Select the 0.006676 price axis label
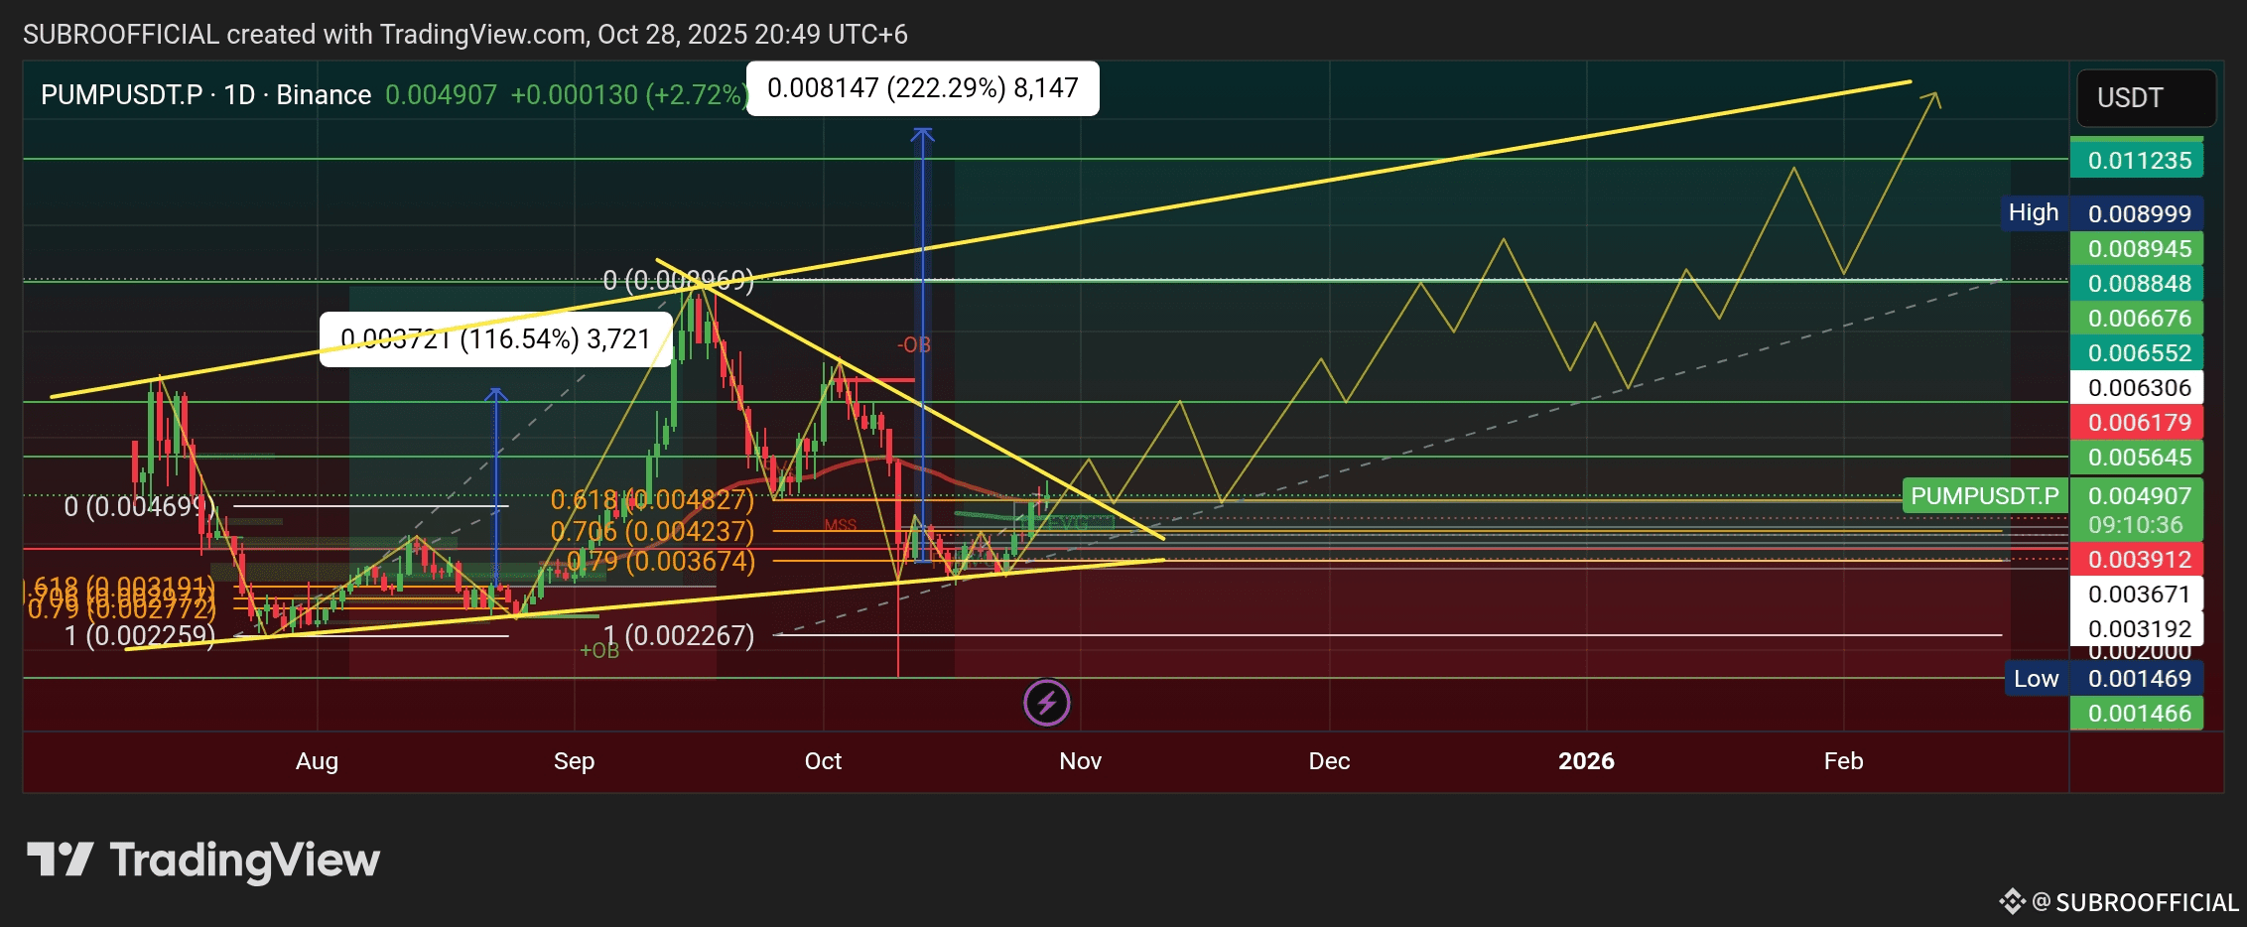Screen dimensions: 2247x927 [2137, 318]
